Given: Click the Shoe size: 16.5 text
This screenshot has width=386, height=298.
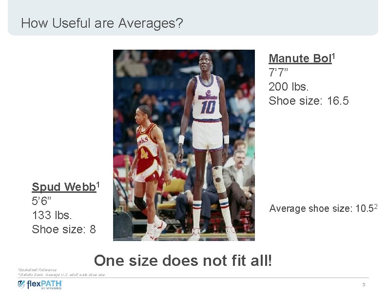Looking at the screenshot, I should pyautogui.click(x=309, y=101).
